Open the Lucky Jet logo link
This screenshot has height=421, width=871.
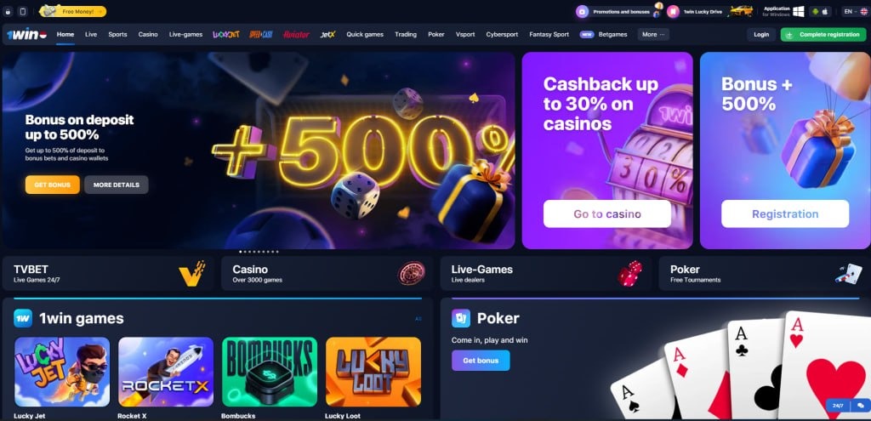coord(226,34)
